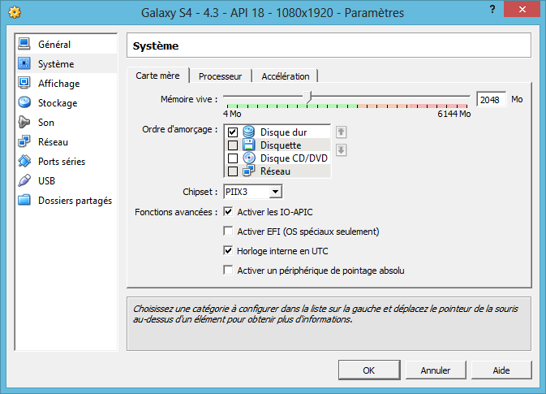Click the Stockage disk icon
Screen dimensions: 546x394
[x=24, y=102]
